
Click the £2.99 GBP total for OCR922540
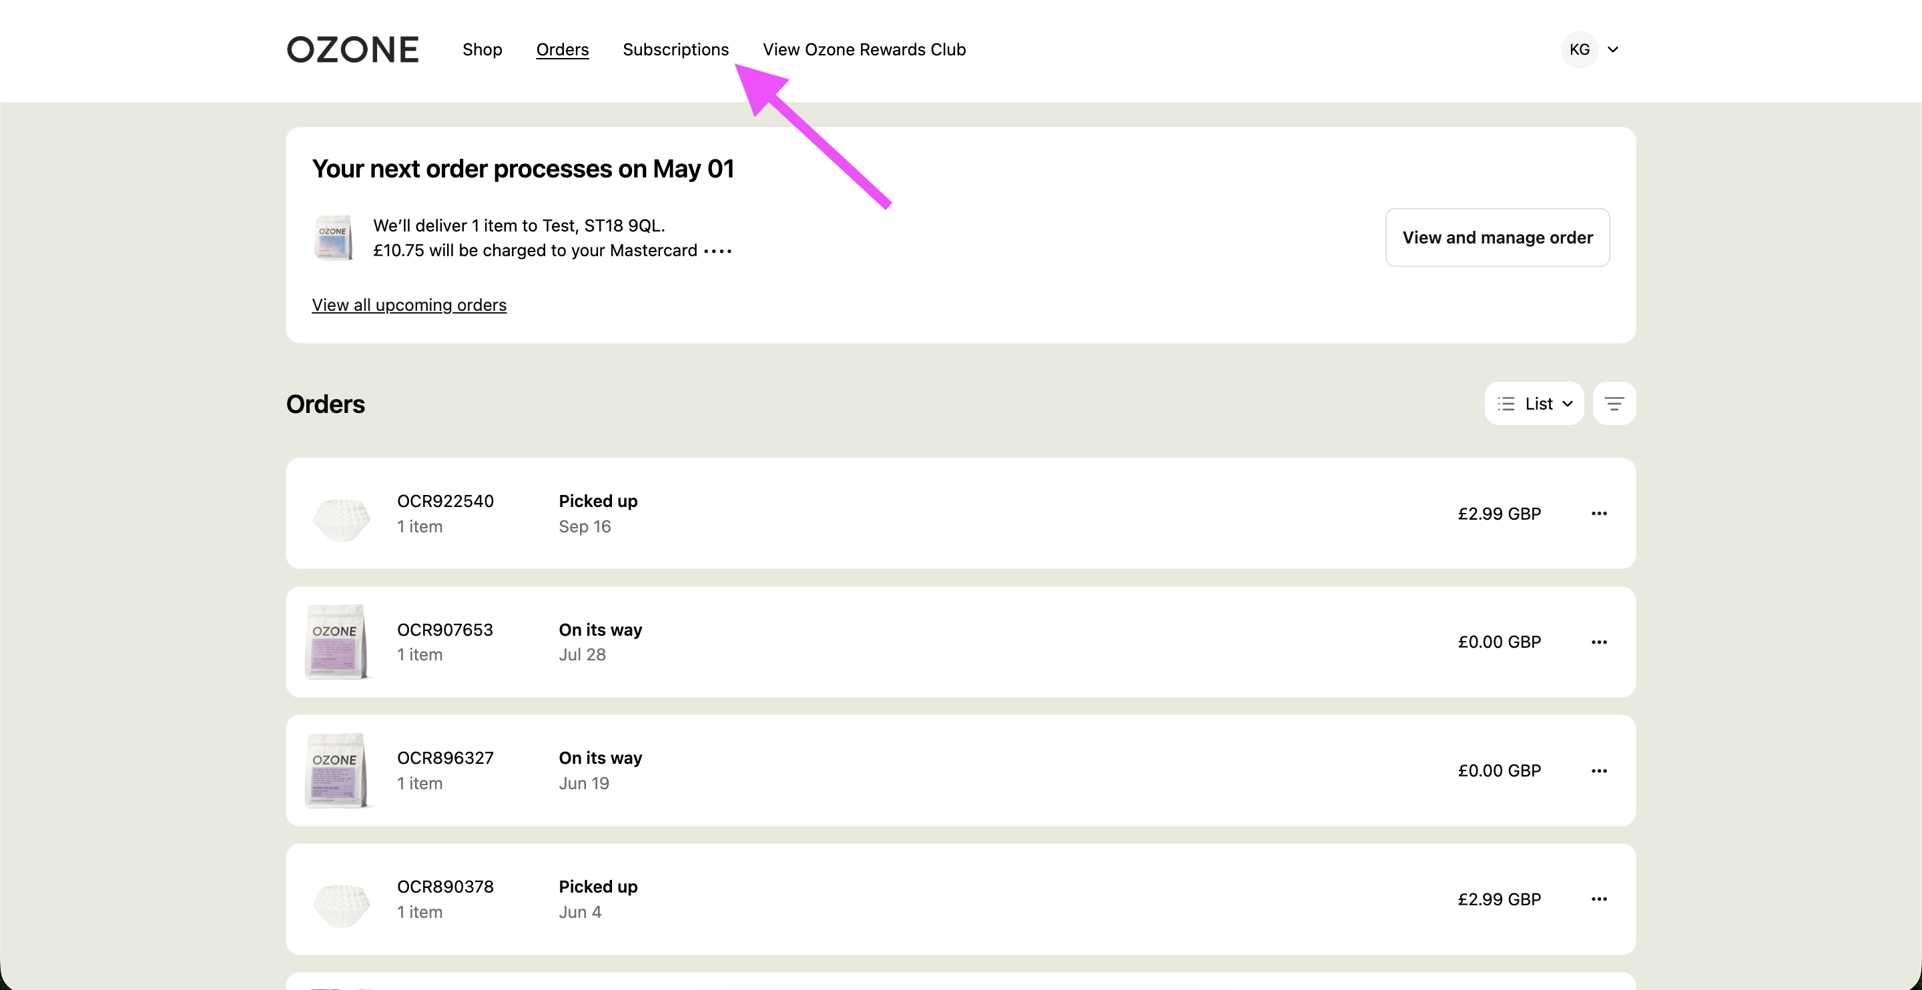(1499, 514)
